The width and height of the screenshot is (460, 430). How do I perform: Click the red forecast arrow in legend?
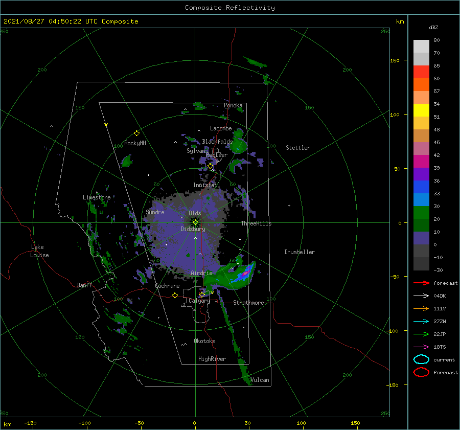(x=421, y=283)
